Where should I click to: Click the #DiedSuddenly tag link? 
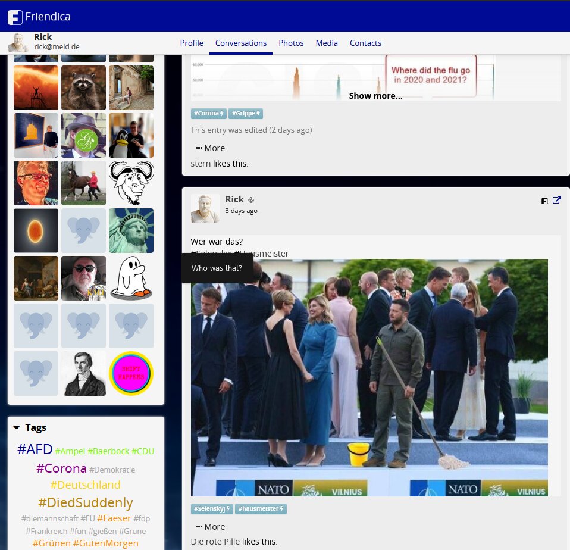point(86,502)
